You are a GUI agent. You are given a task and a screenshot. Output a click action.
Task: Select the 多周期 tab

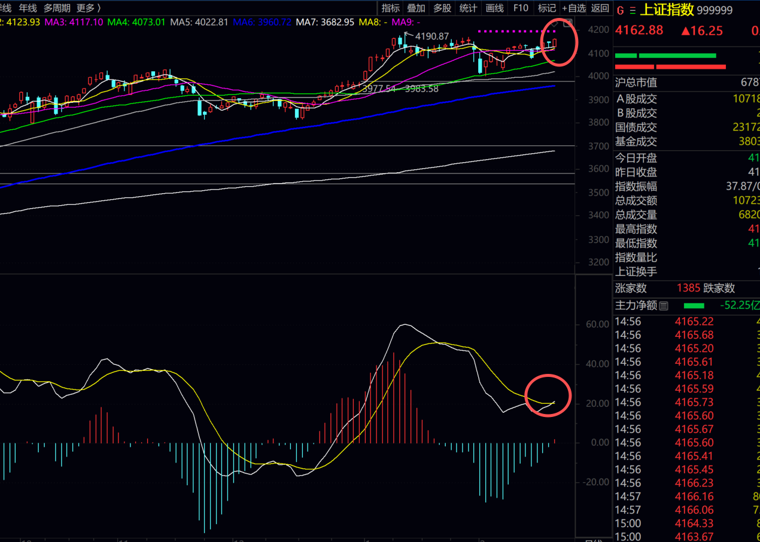57,8
